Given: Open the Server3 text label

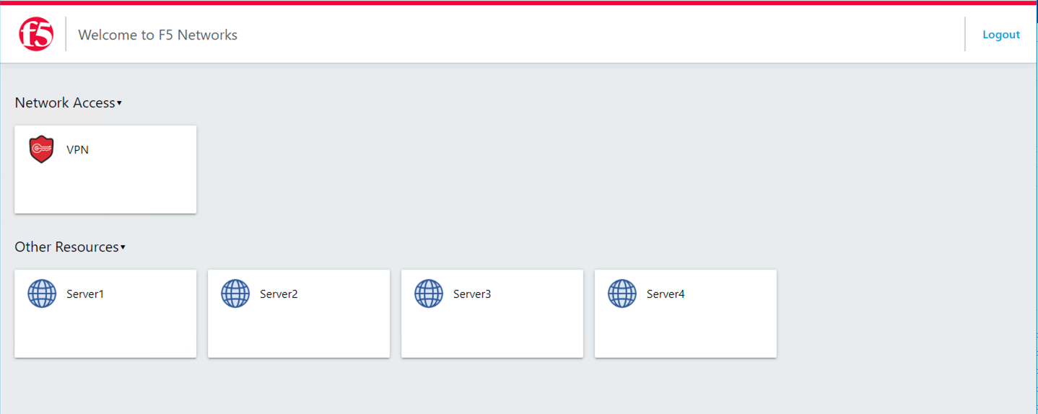Looking at the screenshot, I should click(472, 294).
